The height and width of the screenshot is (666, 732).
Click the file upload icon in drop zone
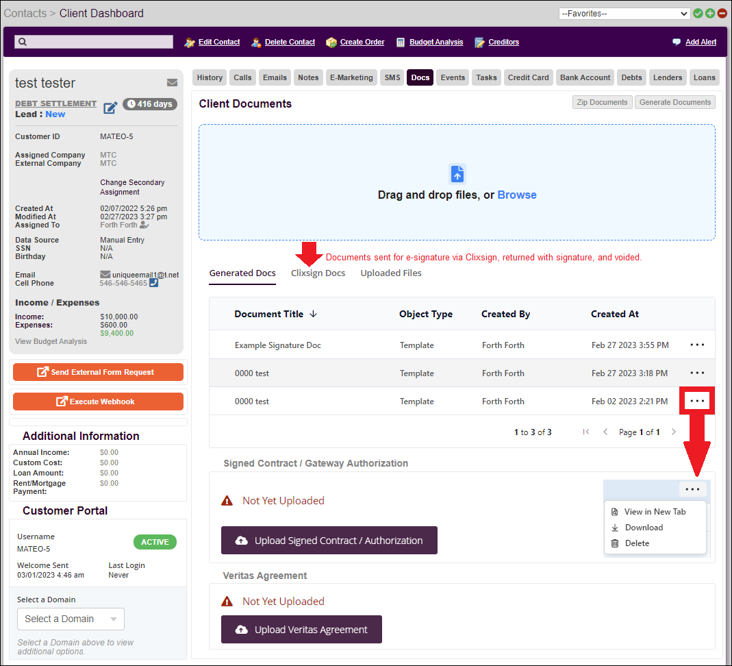click(457, 174)
